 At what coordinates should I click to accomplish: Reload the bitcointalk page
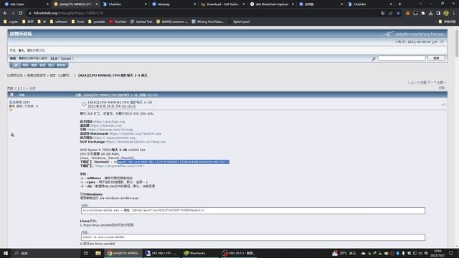(x=21, y=13)
